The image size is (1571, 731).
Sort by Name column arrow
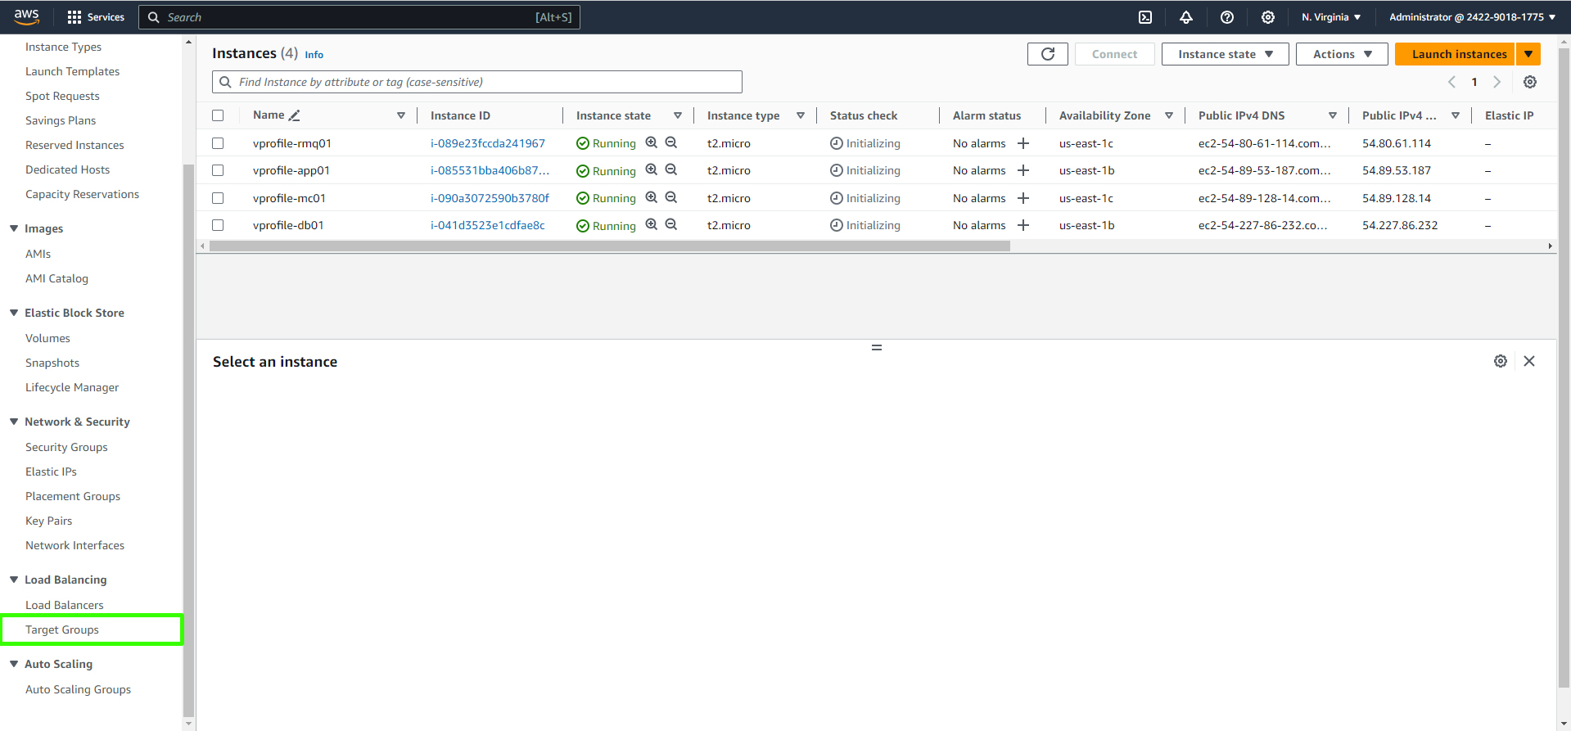[401, 115]
